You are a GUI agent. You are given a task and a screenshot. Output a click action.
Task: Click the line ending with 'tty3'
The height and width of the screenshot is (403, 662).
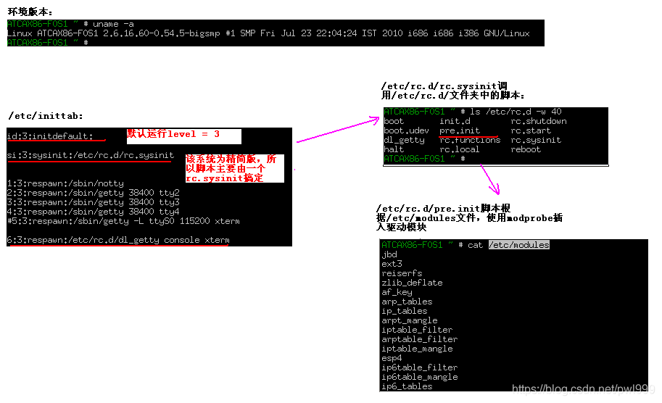click(x=94, y=202)
